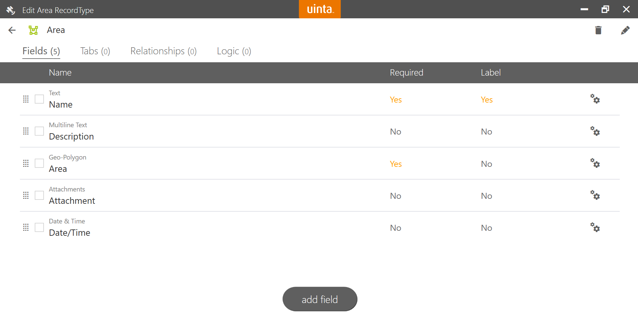This screenshot has width=638, height=332.
Task: Switch to the Tabs (0) tab
Action: pyautogui.click(x=95, y=51)
